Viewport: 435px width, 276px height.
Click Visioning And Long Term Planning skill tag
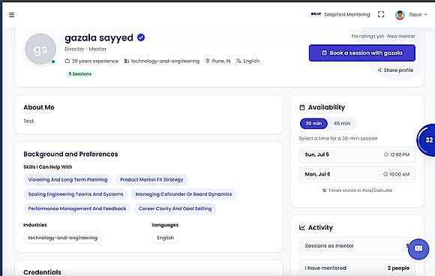[x=67, y=180]
